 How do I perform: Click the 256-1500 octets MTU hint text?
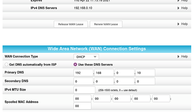tap(118, 90)
